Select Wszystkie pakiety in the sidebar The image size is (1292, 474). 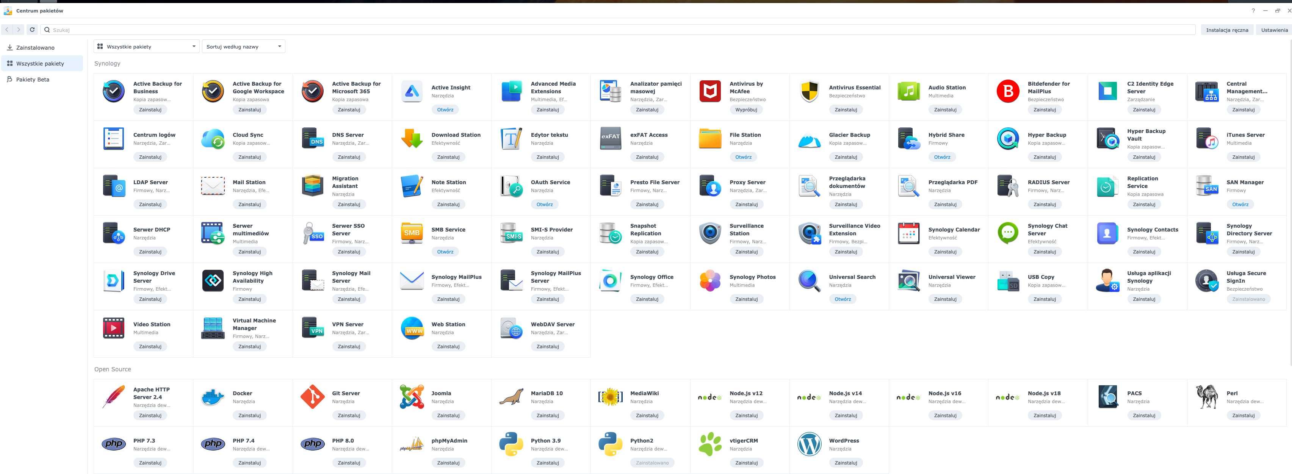coord(42,64)
